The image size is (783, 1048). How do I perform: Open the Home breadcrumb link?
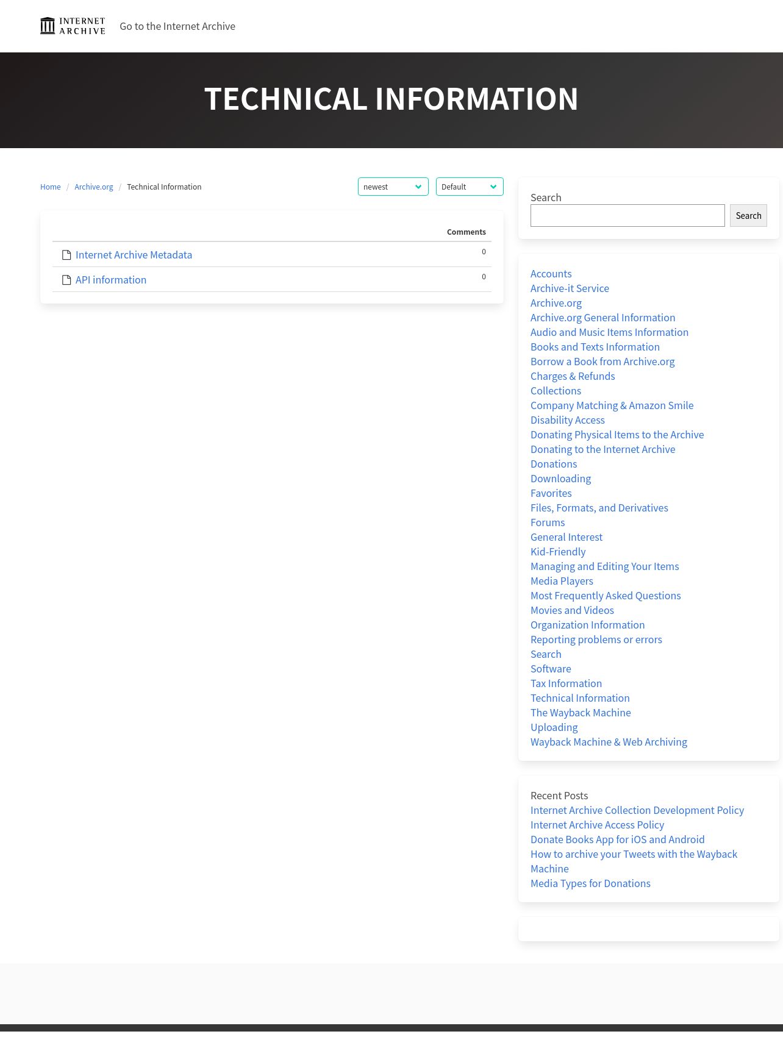(51, 187)
